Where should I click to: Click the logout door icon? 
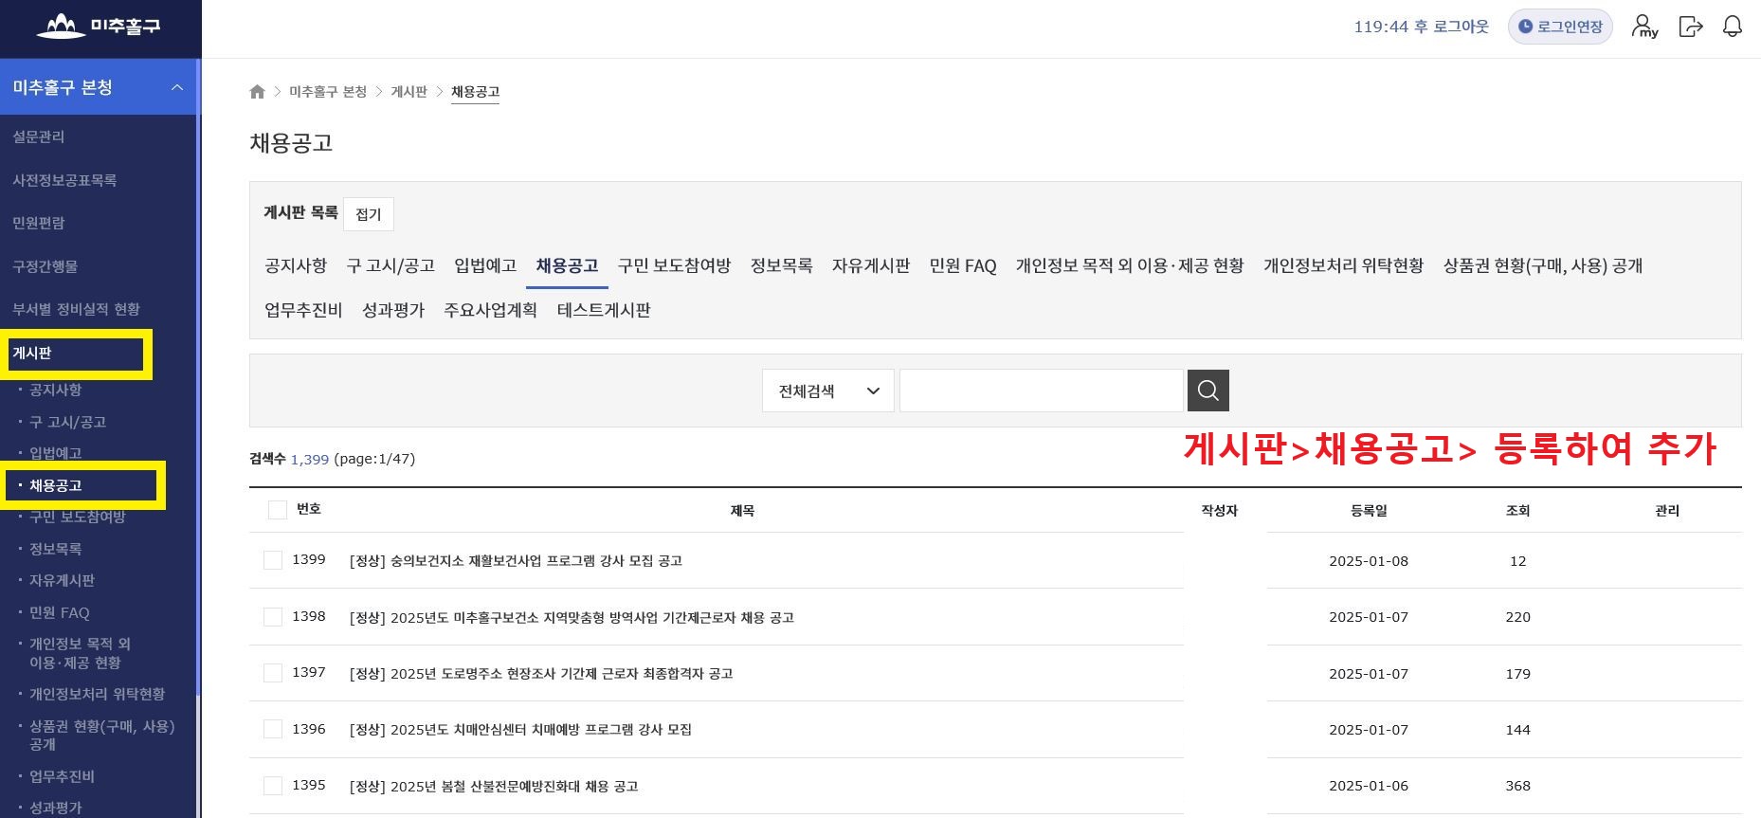[x=1690, y=27]
